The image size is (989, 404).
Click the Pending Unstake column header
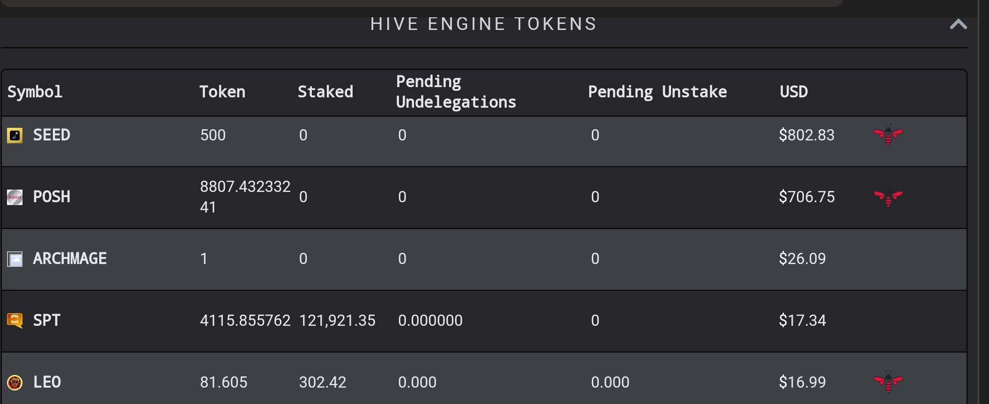click(x=657, y=92)
